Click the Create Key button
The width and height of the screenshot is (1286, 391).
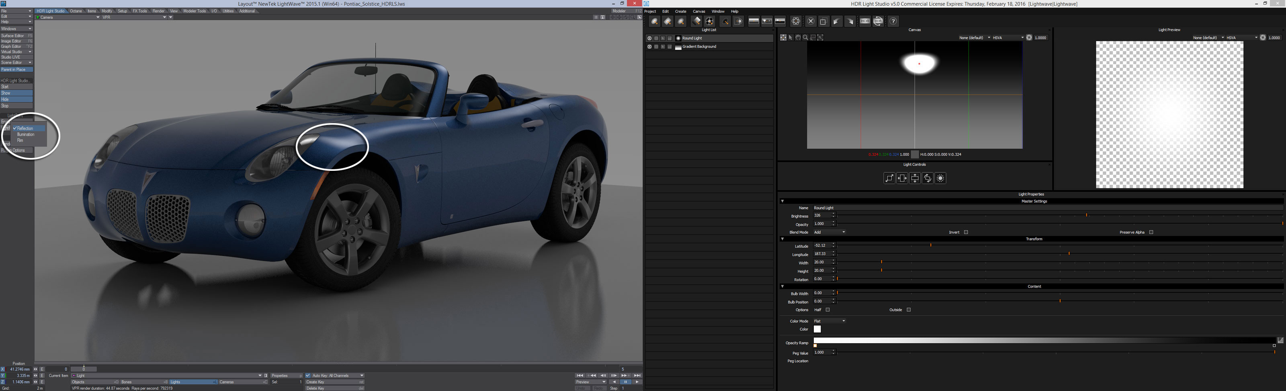point(334,382)
